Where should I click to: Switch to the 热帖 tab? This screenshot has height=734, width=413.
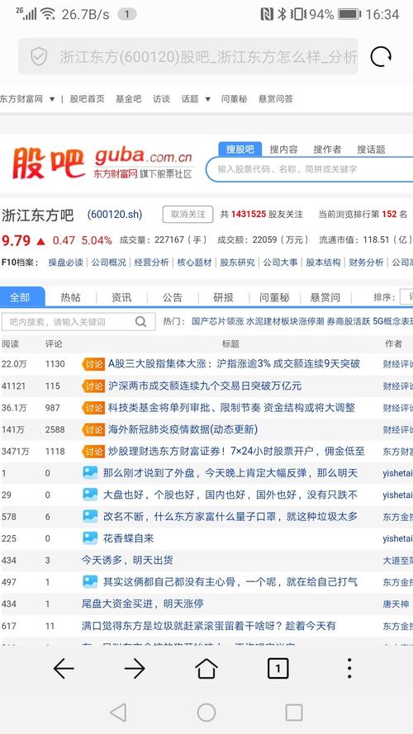click(71, 297)
